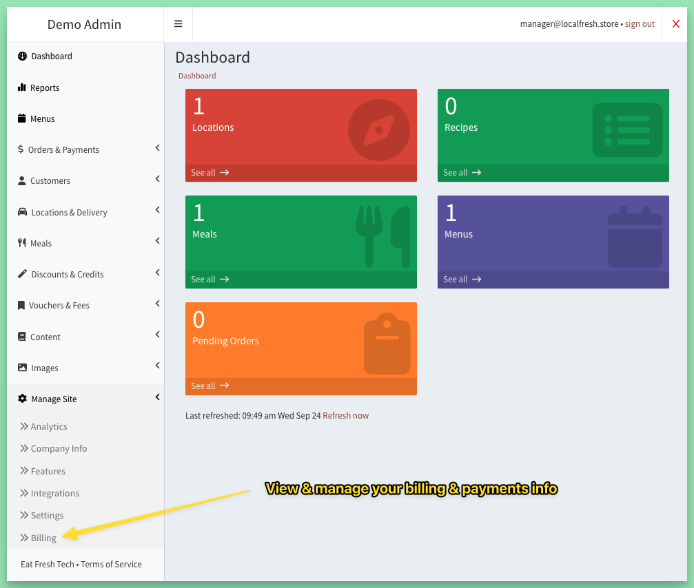Open the Analytics submenu item
The image size is (694, 588).
(x=44, y=426)
